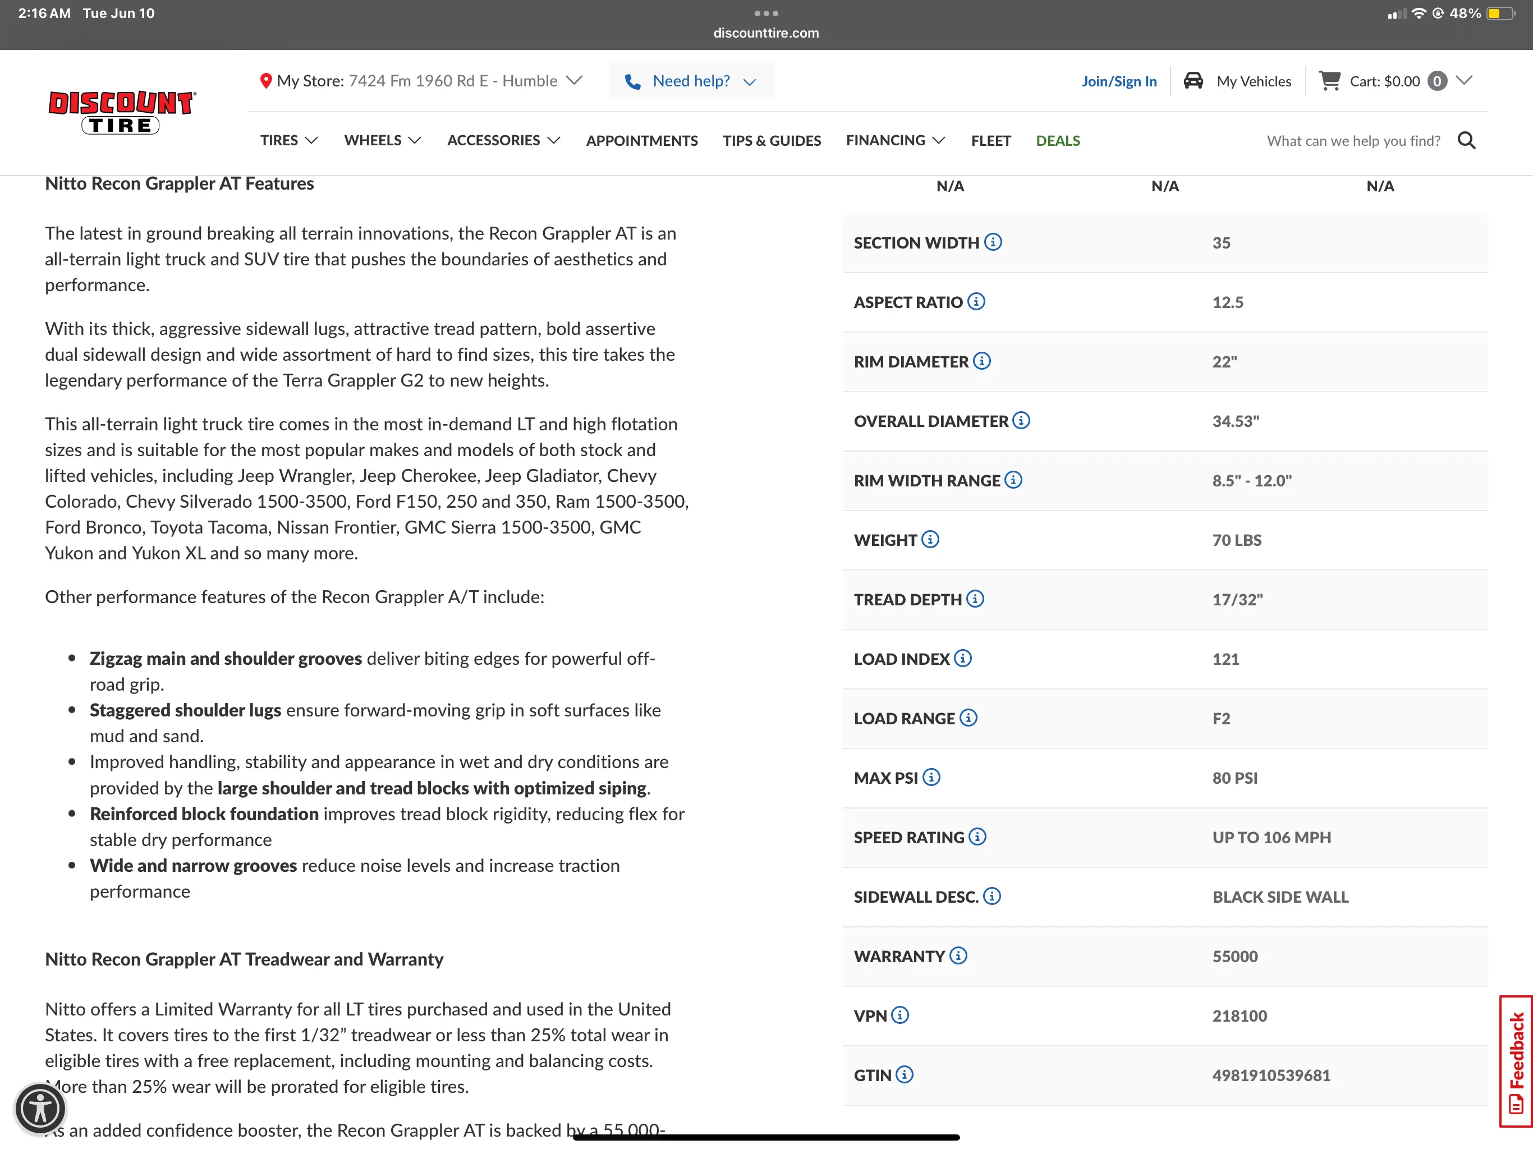Click Join/Sign In link

coord(1119,82)
